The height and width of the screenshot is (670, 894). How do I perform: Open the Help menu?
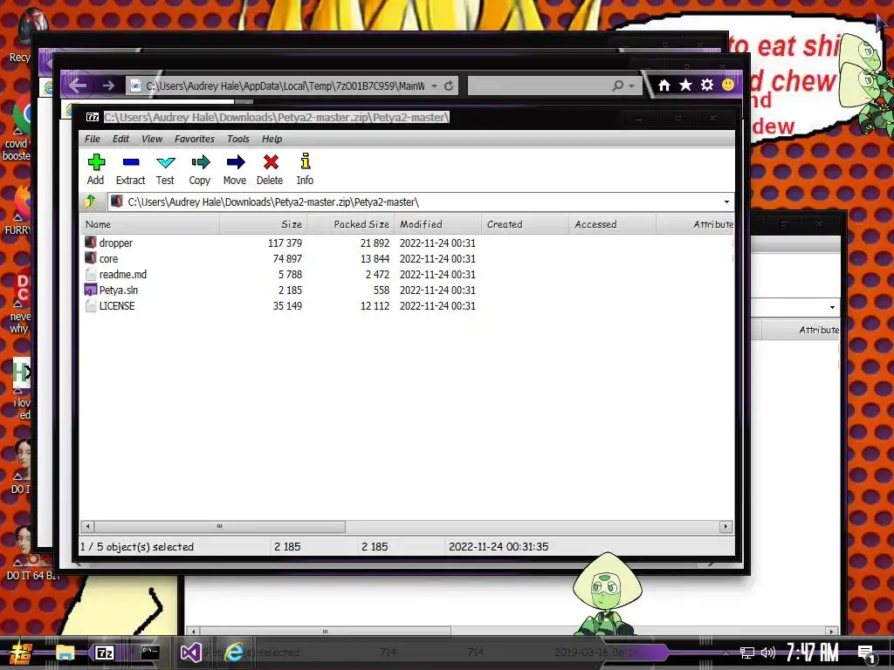(272, 139)
